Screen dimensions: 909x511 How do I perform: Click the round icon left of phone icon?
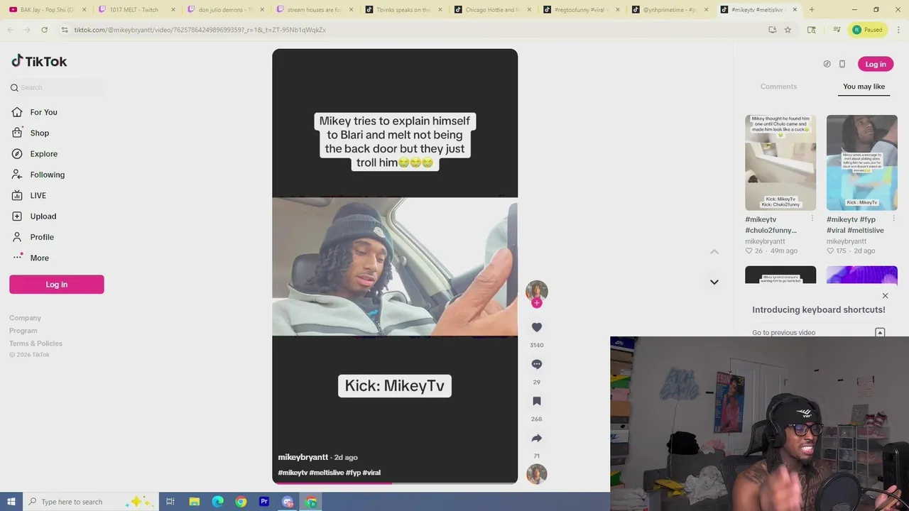coord(827,64)
